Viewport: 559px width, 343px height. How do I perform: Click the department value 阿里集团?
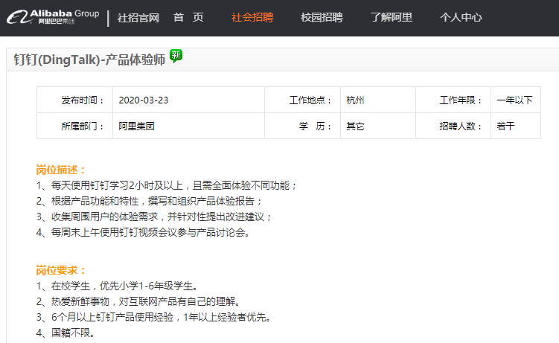coord(136,126)
